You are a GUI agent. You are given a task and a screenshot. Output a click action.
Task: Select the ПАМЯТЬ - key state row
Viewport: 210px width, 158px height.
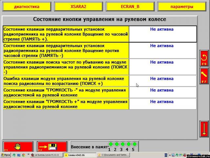[x=100, y=50]
